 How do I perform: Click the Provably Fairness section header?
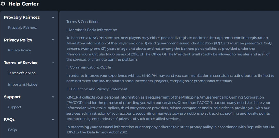click(x=22, y=17)
